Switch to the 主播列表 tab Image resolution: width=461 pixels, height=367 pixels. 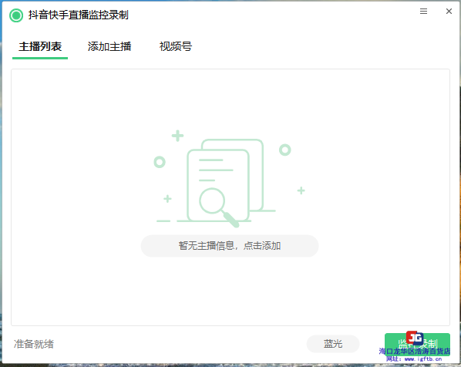(x=40, y=46)
